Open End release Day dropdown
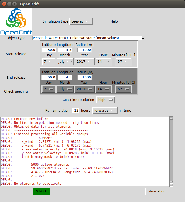Image resolution: width=185 pixels, height=202 pixels. click(x=48, y=89)
